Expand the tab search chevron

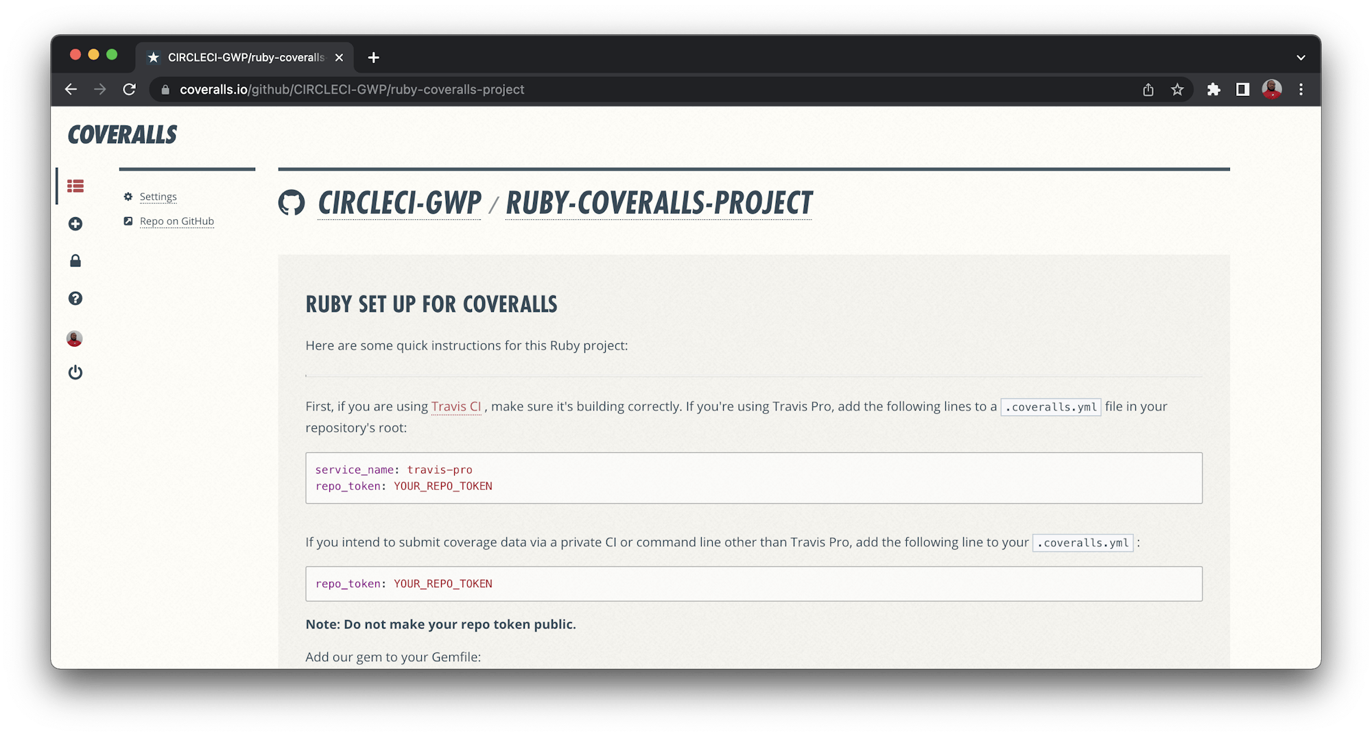[x=1300, y=58]
